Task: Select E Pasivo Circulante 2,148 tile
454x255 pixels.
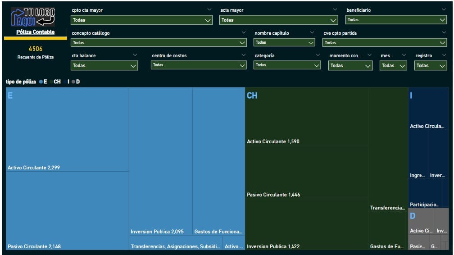Action: (68, 211)
